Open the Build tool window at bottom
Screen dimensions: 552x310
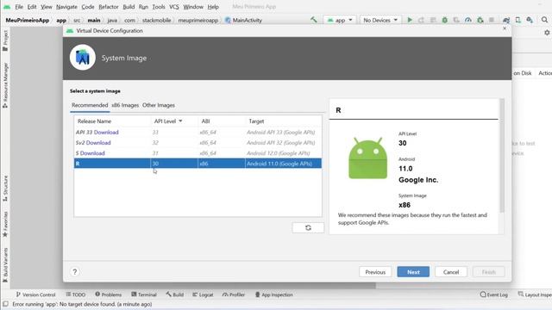coord(175,294)
